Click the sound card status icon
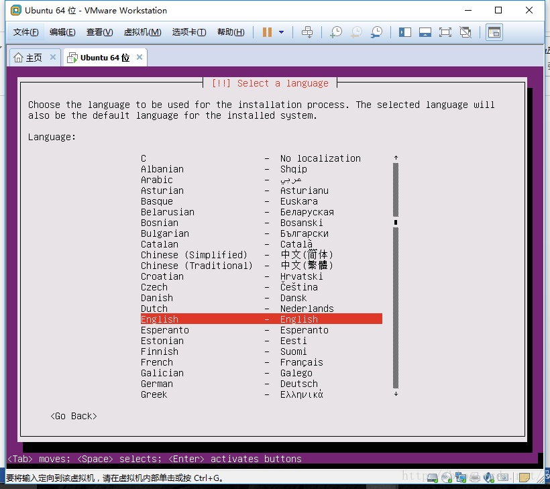The image size is (550, 489). tap(488, 478)
